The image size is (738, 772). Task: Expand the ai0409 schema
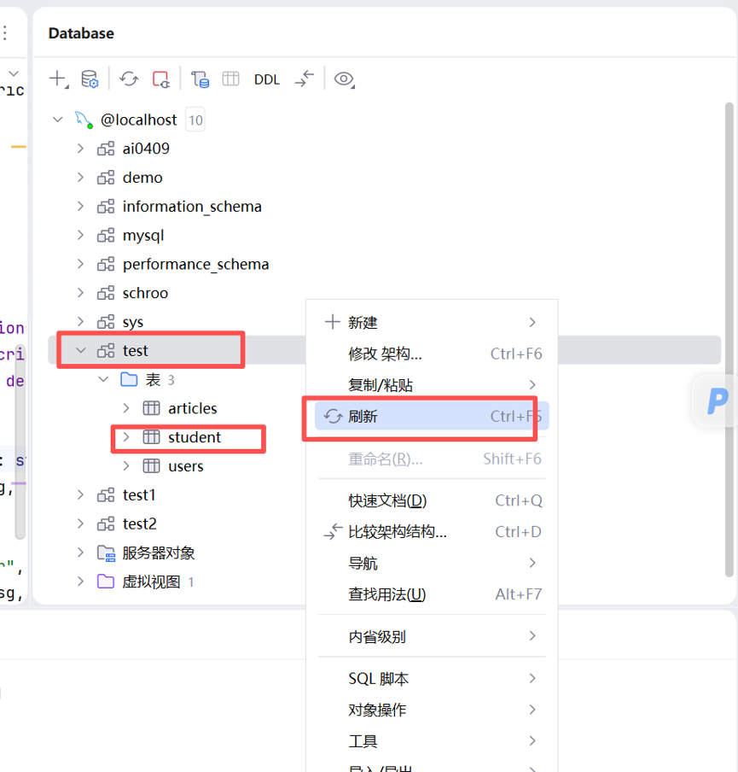point(80,149)
